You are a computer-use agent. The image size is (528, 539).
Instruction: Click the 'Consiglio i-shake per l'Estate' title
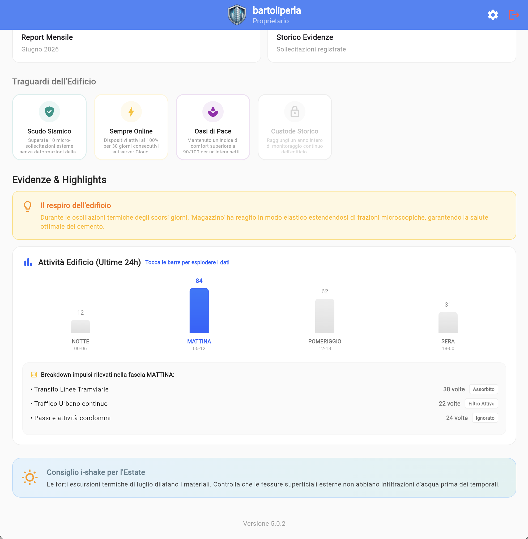pyautogui.click(x=96, y=472)
